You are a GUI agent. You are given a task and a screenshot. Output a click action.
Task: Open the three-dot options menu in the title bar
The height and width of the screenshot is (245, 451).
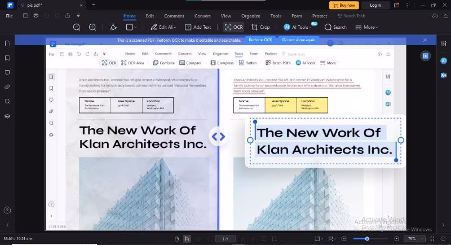pyautogui.click(x=407, y=5)
